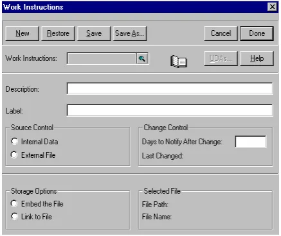
Task: Choose the Link to File option
Action: click(x=14, y=216)
